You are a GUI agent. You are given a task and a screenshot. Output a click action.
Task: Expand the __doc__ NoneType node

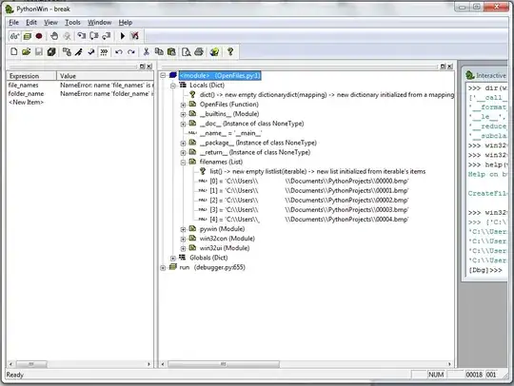[x=184, y=124]
